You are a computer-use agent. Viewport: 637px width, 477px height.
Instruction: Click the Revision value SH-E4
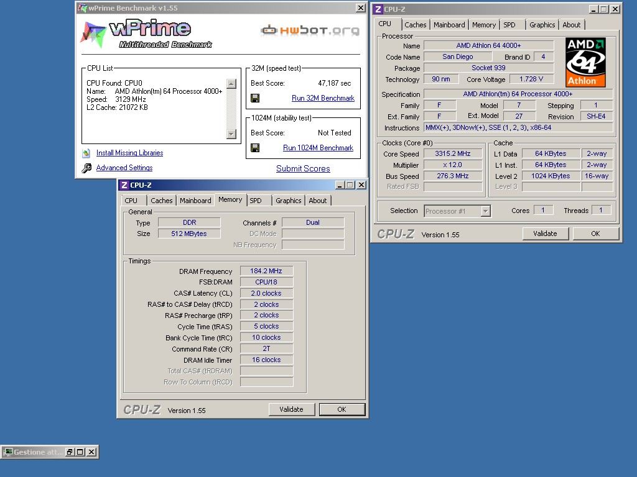pos(596,116)
